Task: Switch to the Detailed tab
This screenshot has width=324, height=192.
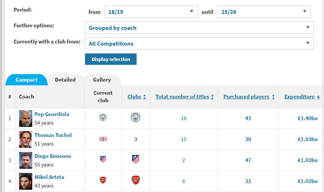Action: tap(65, 80)
